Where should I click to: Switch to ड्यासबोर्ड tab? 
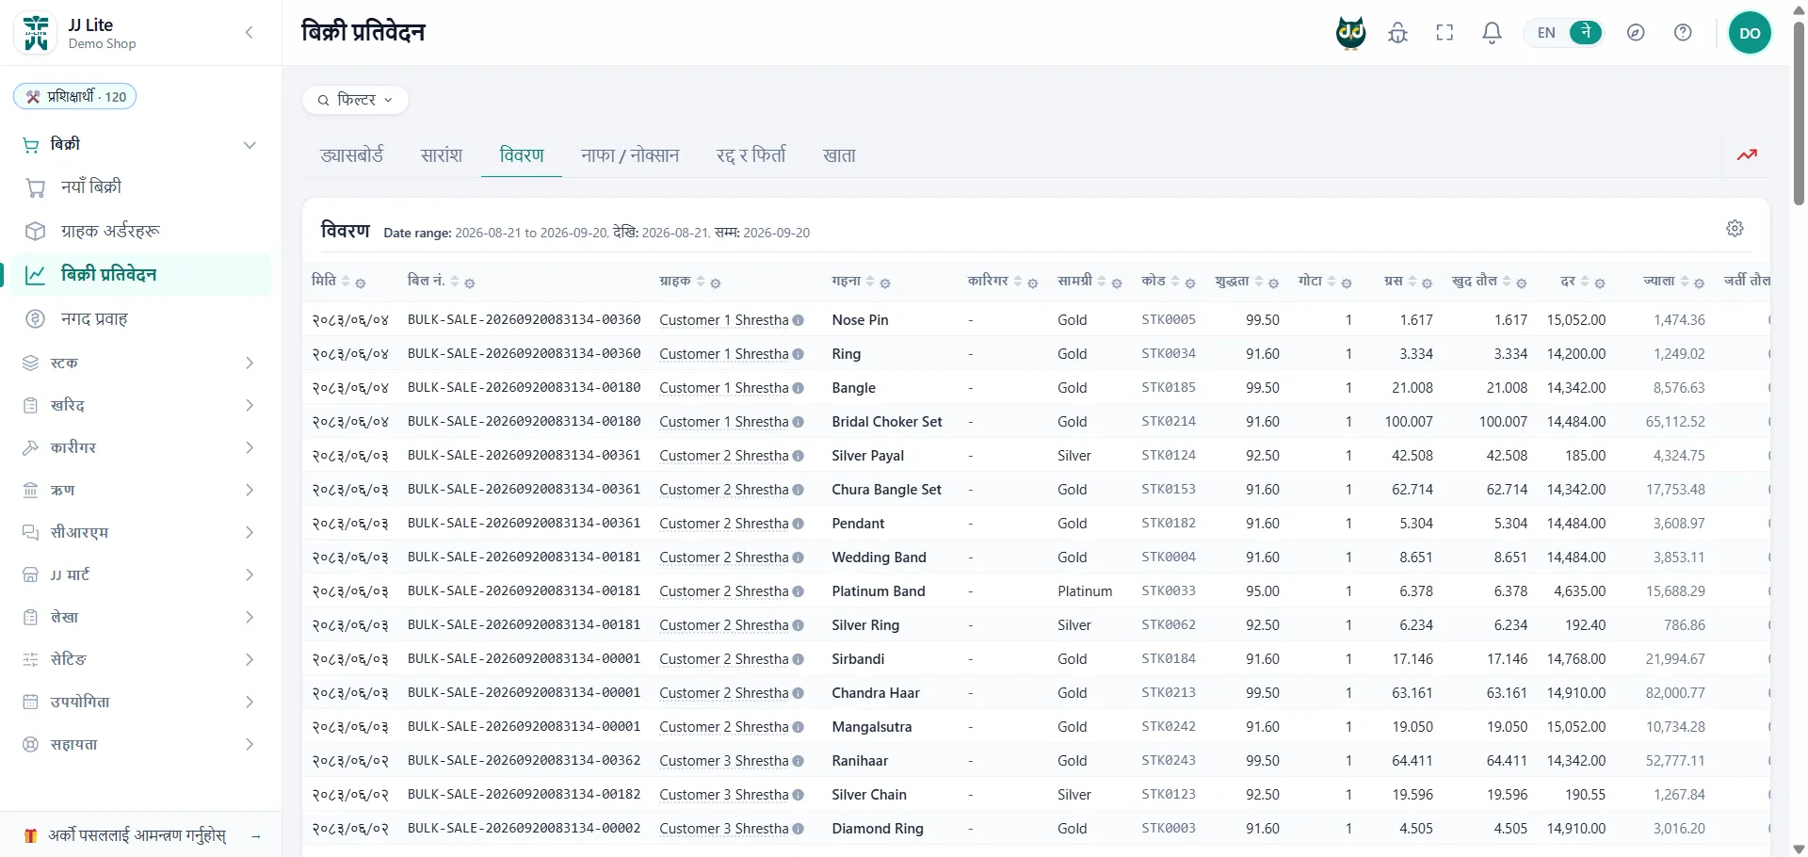[352, 155]
